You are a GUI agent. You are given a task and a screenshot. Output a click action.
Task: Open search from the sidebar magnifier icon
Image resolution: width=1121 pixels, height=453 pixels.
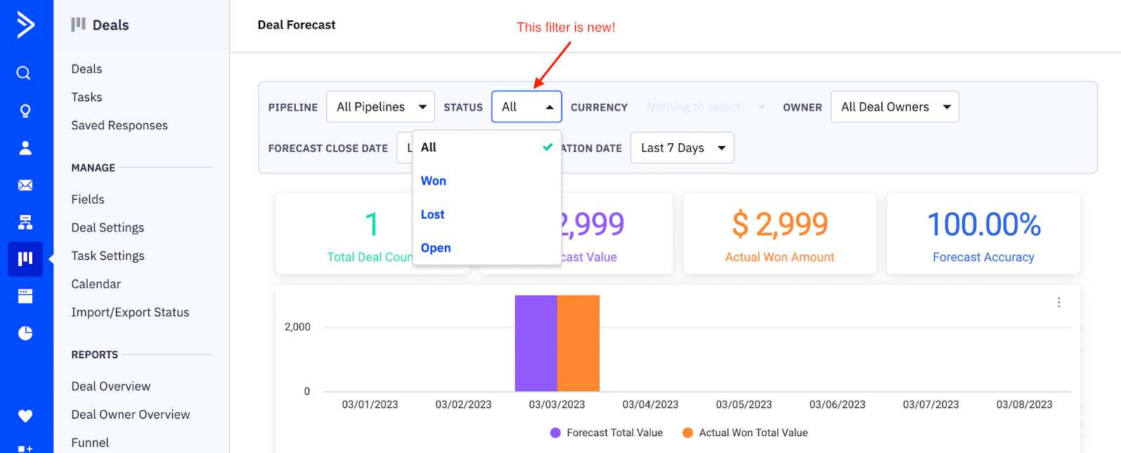(24, 73)
